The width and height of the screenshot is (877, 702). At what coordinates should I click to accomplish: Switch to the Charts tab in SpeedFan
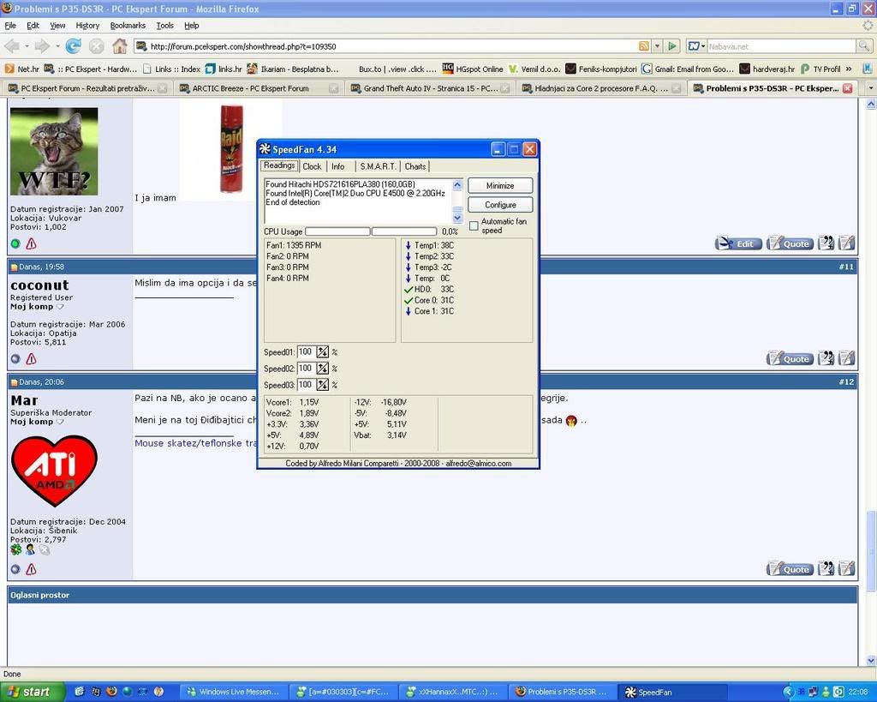tap(415, 166)
